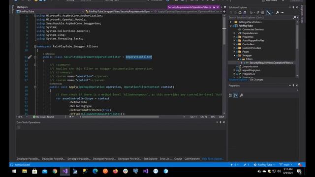Viewport: 315px width, 177px height.
Task: Open Properties wrench icon in Solution Explorer toolbar
Action: coord(278,12)
